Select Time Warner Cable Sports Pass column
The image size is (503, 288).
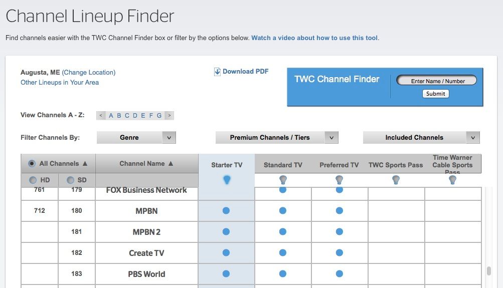tap(452, 164)
